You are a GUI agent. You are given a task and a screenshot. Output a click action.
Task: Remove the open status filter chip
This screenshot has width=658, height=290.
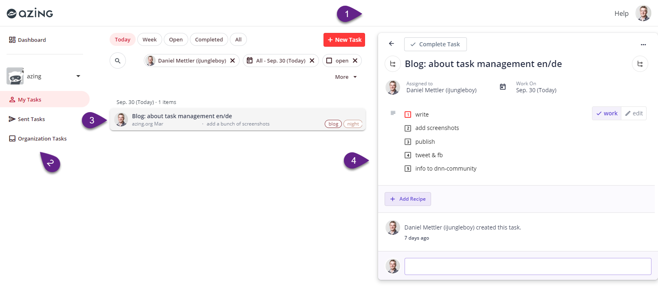coord(355,61)
